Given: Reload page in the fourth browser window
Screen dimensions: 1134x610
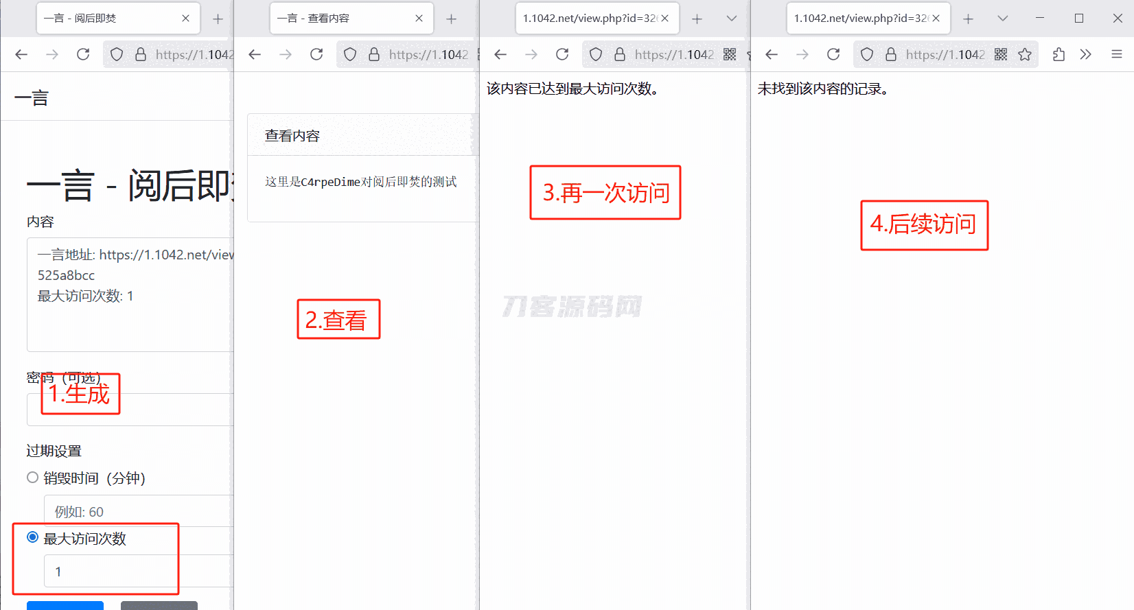Looking at the screenshot, I should coord(833,54).
